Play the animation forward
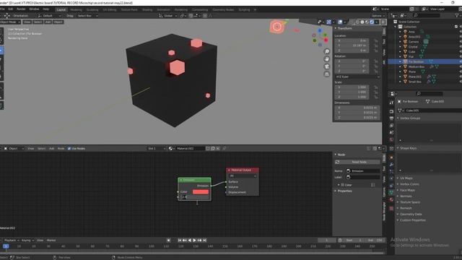This screenshot has width=462, height=260. tap(194, 240)
